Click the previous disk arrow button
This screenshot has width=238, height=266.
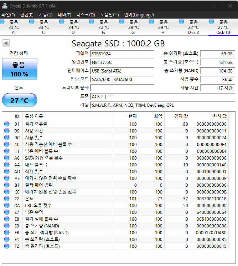tap(6, 43)
